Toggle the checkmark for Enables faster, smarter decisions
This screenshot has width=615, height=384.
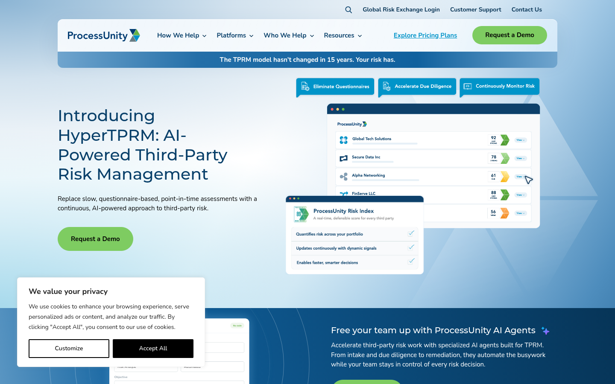411,262
